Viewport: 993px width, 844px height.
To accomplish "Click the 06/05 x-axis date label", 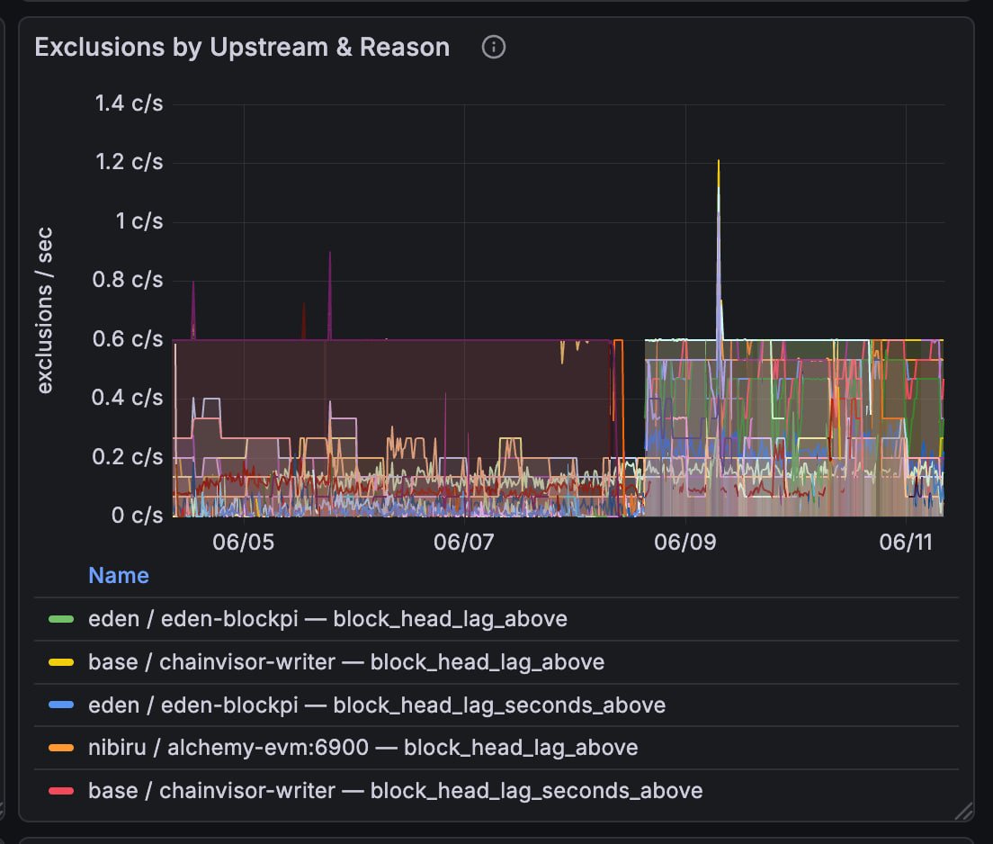I will click(243, 543).
